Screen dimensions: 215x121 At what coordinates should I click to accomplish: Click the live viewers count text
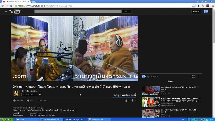pyautogui.click(x=125, y=95)
